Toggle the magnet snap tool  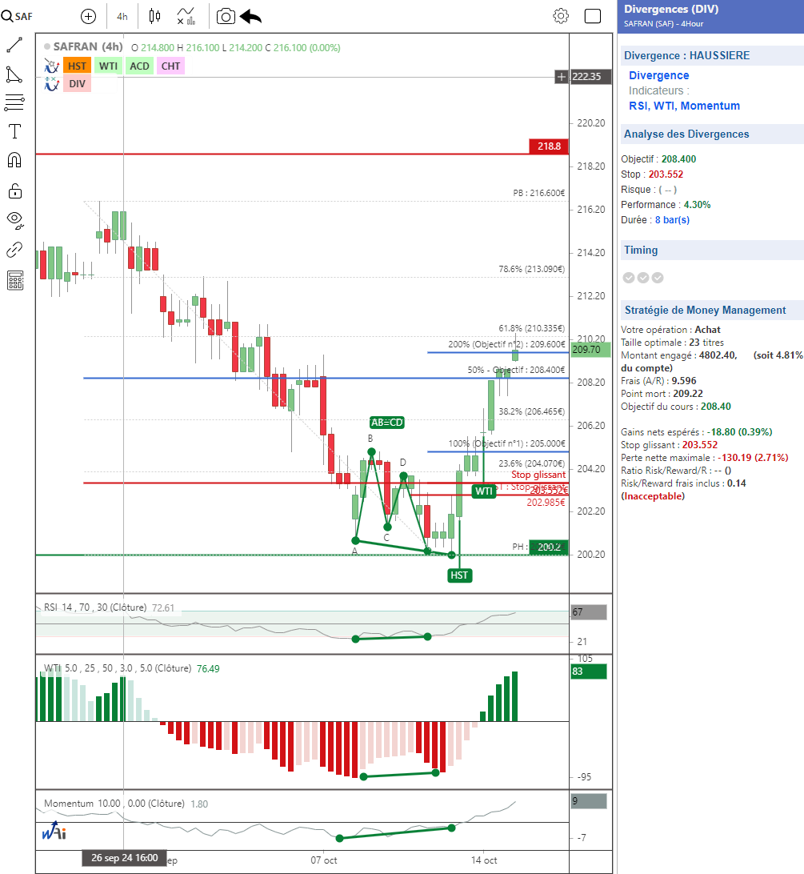click(x=14, y=161)
